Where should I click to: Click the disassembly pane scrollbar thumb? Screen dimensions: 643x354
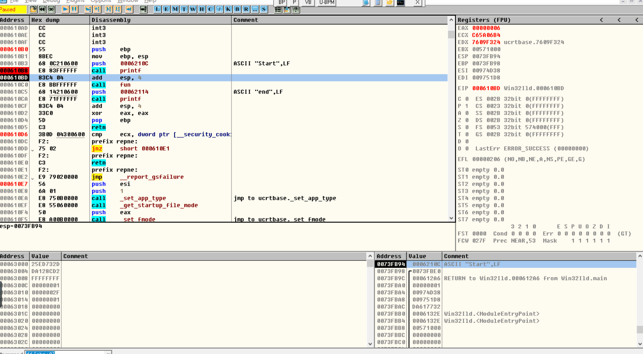coord(451,34)
